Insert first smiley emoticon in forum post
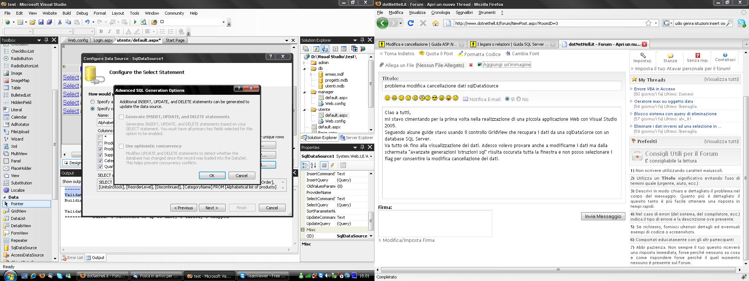Screen dimensions: 749x281 (387, 98)
